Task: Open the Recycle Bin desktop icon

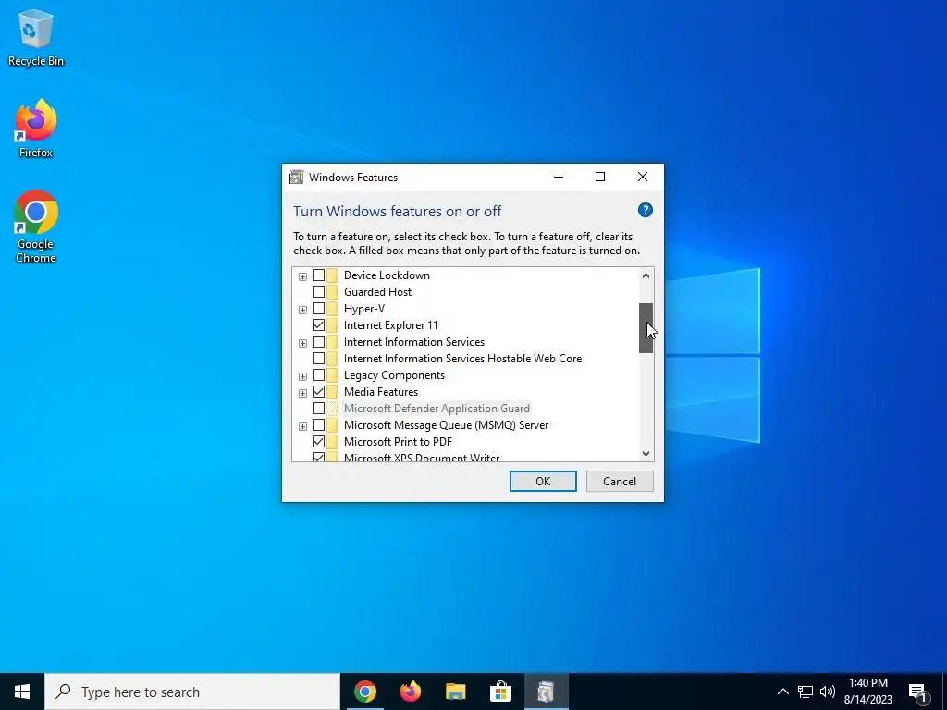Action: (x=36, y=37)
